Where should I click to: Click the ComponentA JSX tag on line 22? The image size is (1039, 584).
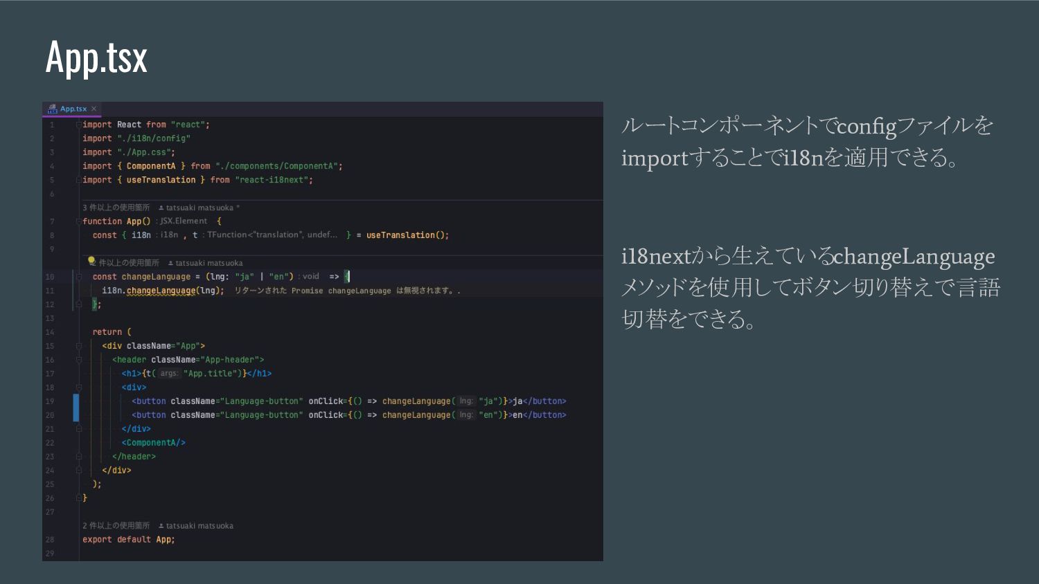pyautogui.click(x=154, y=443)
